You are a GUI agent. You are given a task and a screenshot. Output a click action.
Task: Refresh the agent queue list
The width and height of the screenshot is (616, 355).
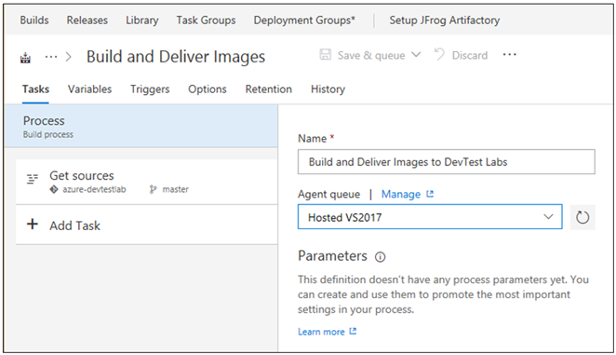pyautogui.click(x=583, y=217)
